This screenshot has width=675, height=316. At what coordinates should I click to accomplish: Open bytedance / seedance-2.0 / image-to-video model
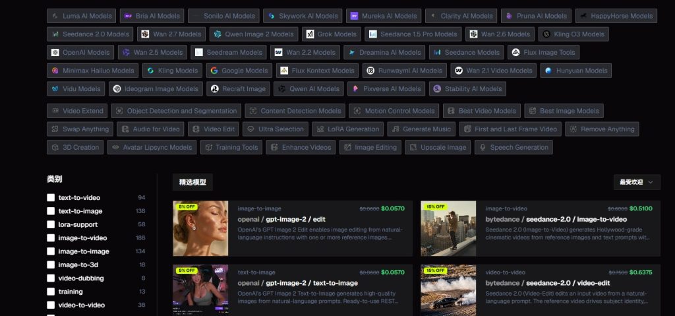[556, 220]
